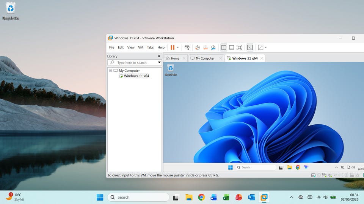The width and height of the screenshot is (364, 204).
Task: Click the guest VM taskbar Search box
Action: point(256,167)
